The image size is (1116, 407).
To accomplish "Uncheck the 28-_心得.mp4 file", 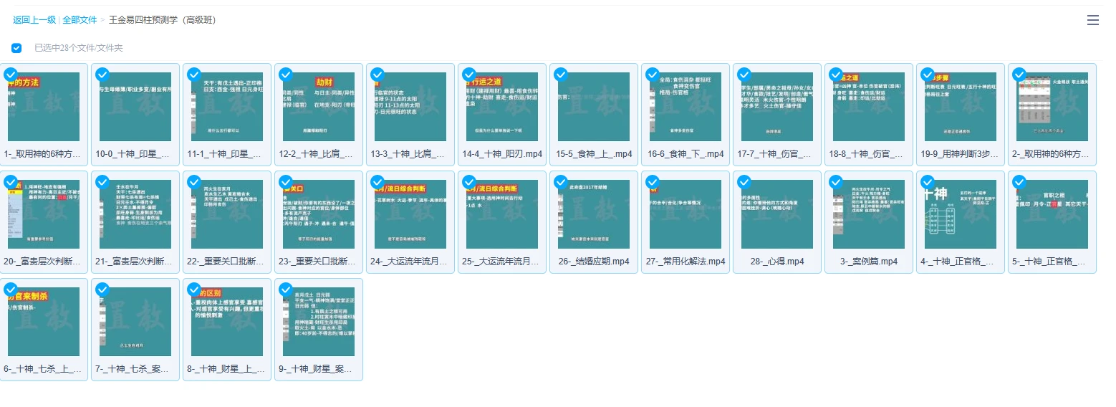I will point(744,181).
